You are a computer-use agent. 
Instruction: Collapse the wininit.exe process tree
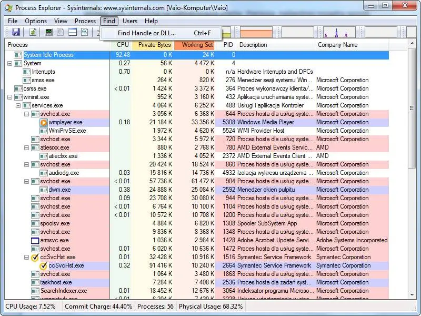click(10, 97)
